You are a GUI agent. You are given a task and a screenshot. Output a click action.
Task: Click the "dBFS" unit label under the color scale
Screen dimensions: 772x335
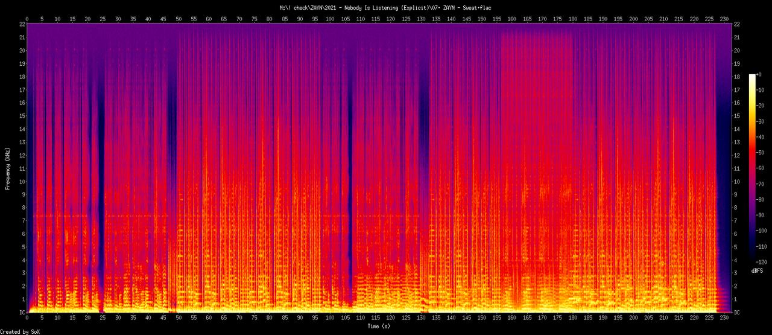pyautogui.click(x=757, y=271)
